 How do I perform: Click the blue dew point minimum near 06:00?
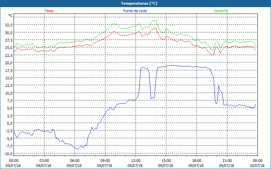coord(78,149)
